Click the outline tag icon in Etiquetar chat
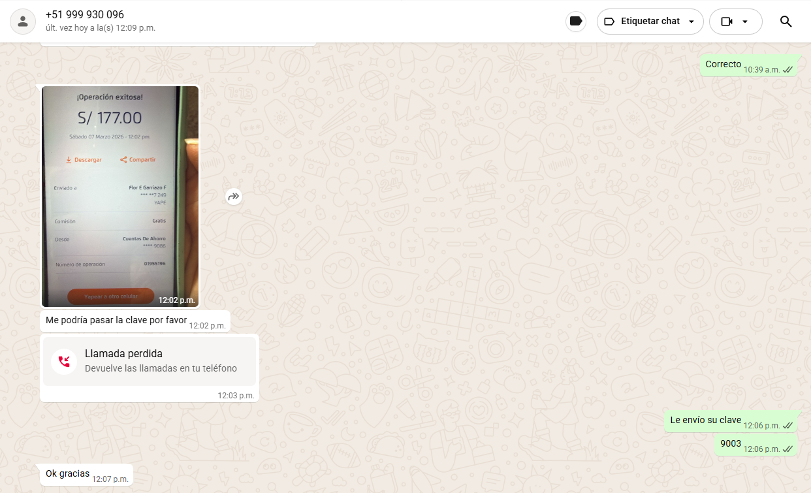Image resolution: width=811 pixels, height=493 pixels. 609,22
